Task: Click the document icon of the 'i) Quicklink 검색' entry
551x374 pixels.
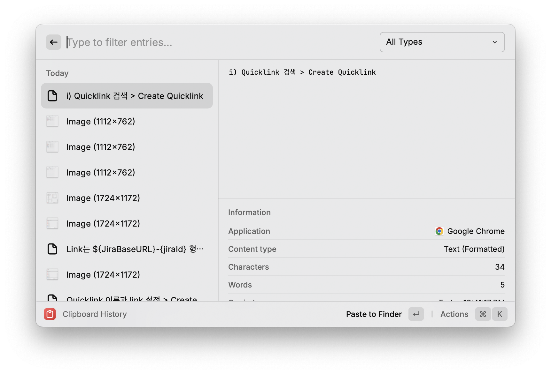Action: point(52,96)
